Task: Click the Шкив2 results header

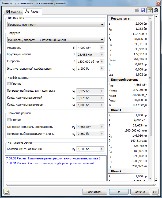Action: click(128, 171)
